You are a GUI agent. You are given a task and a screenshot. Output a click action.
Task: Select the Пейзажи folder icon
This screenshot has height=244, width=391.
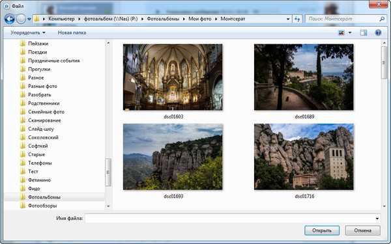coord(23,44)
